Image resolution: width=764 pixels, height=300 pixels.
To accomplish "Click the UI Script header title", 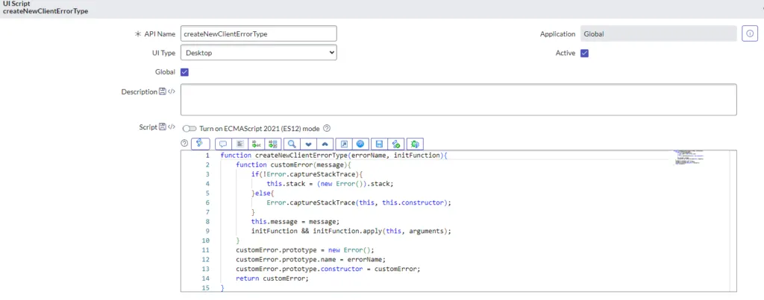I will click(x=18, y=3).
